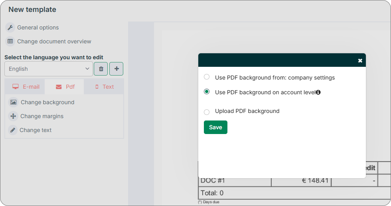Click the trash icon to delete language
391x206 pixels.
click(x=101, y=69)
